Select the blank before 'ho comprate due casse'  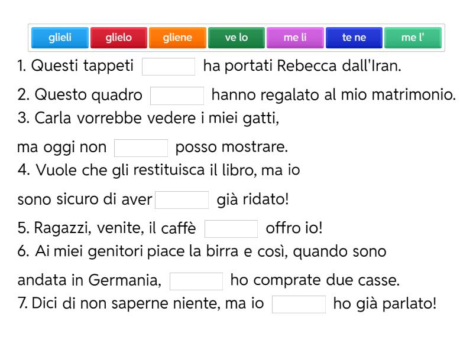tap(196, 281)
